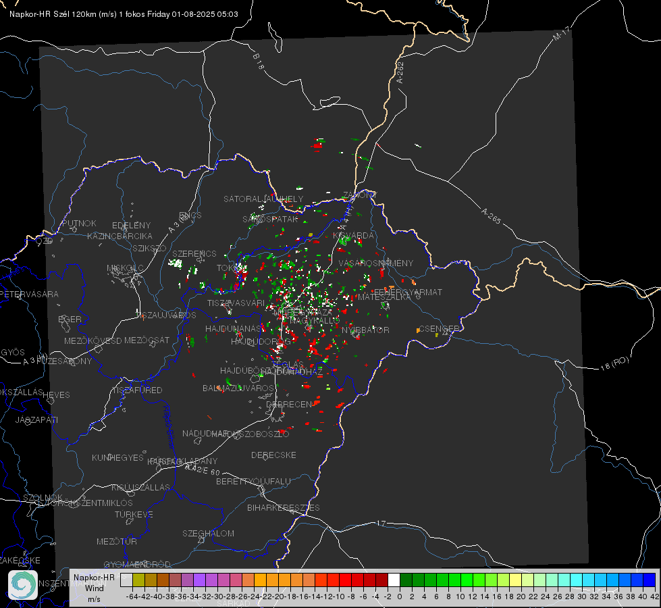
Task: Select the A-262 road label
Action: [x=400, y=72]
